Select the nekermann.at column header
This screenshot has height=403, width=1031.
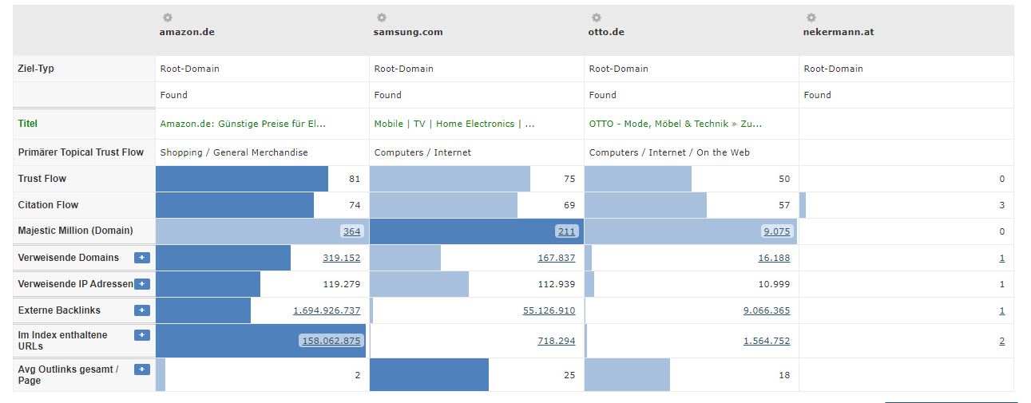pyautogui.click(x=839, y=33)
